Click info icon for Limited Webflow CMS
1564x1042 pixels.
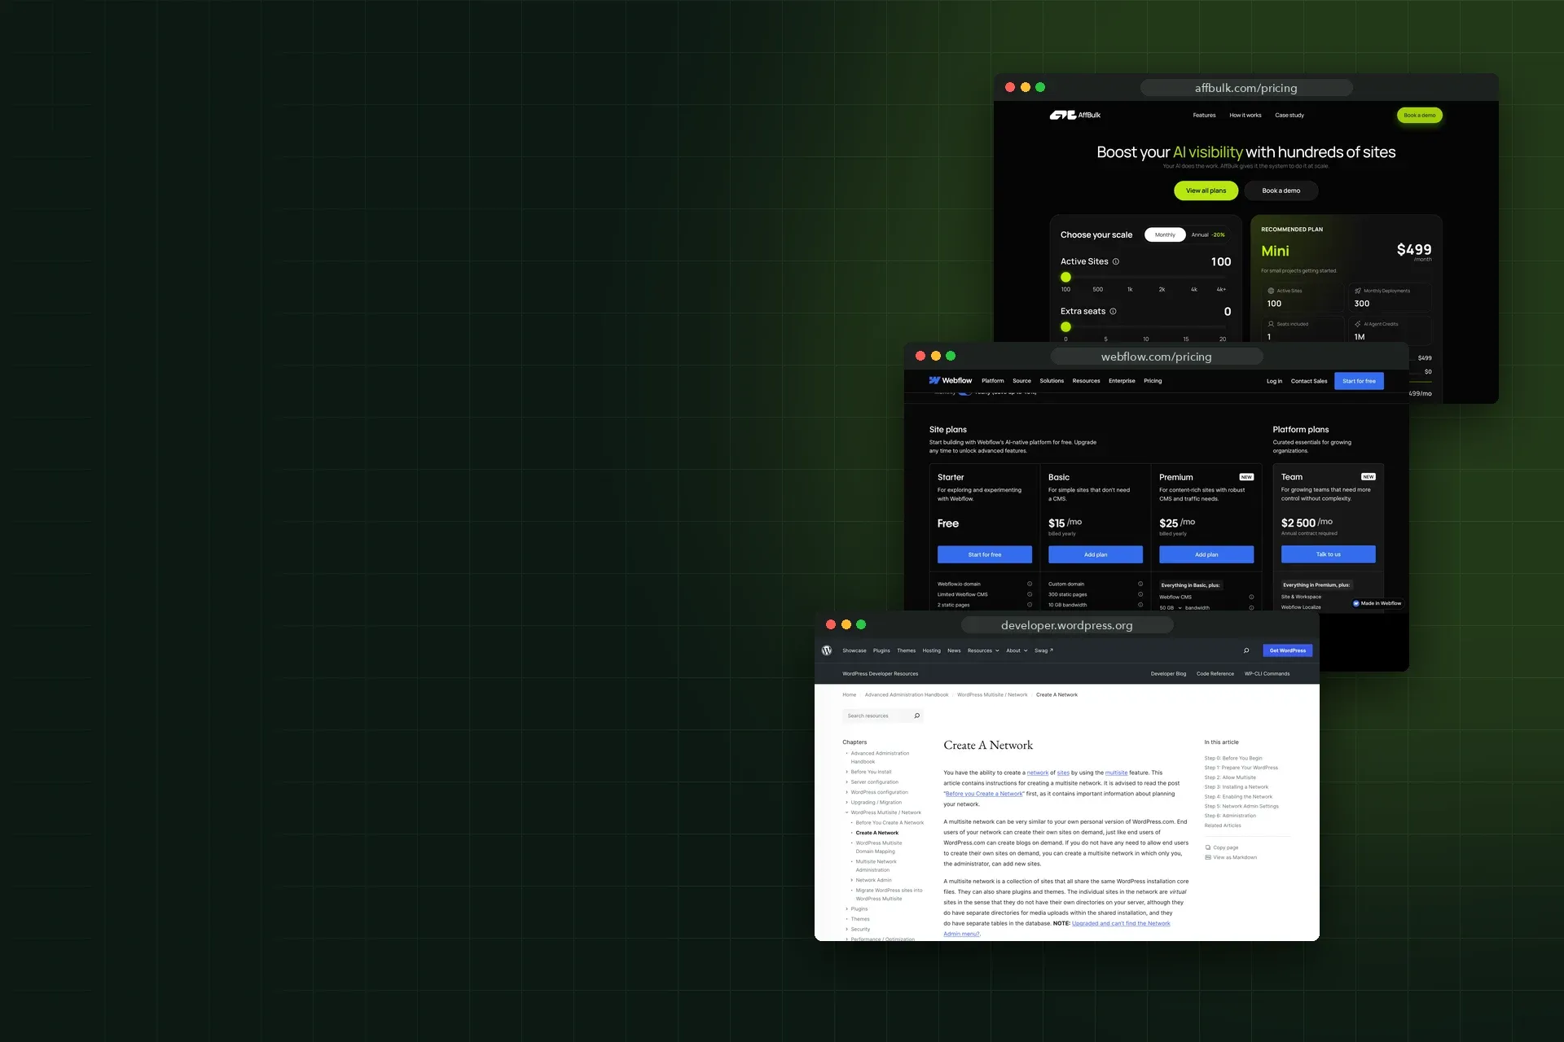point(1030,594)
